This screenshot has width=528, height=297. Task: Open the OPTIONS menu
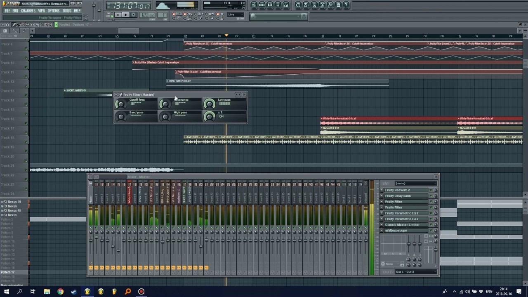click(54, 11)
